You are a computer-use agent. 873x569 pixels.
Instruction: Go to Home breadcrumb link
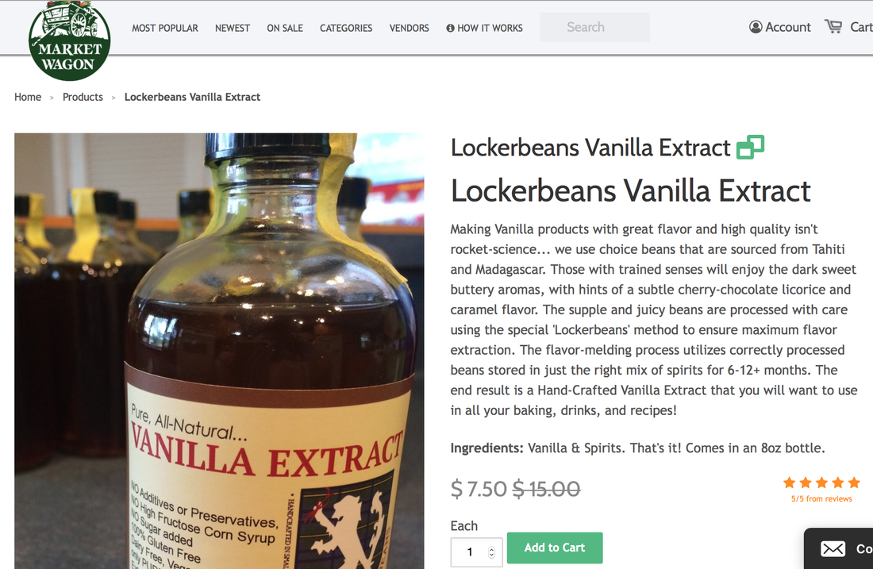tap(28, 97)
